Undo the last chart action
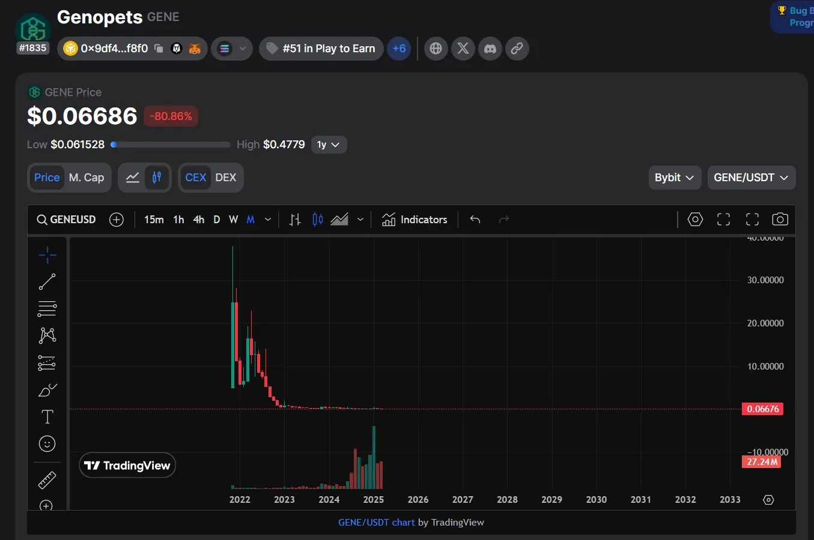 click(475, 220)
